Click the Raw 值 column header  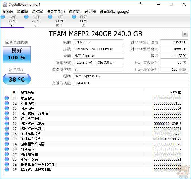(176, 92)
